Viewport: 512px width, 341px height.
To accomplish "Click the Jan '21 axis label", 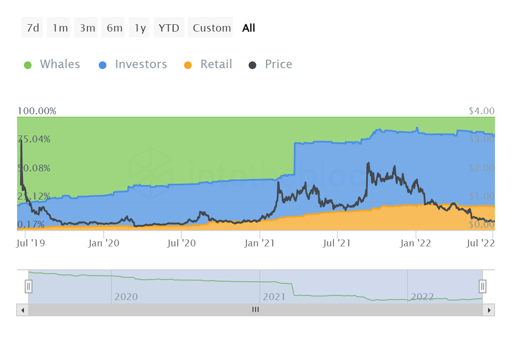I will (260, 243).
